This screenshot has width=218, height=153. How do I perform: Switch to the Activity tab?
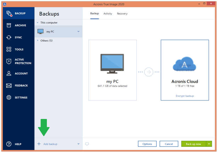108,14
